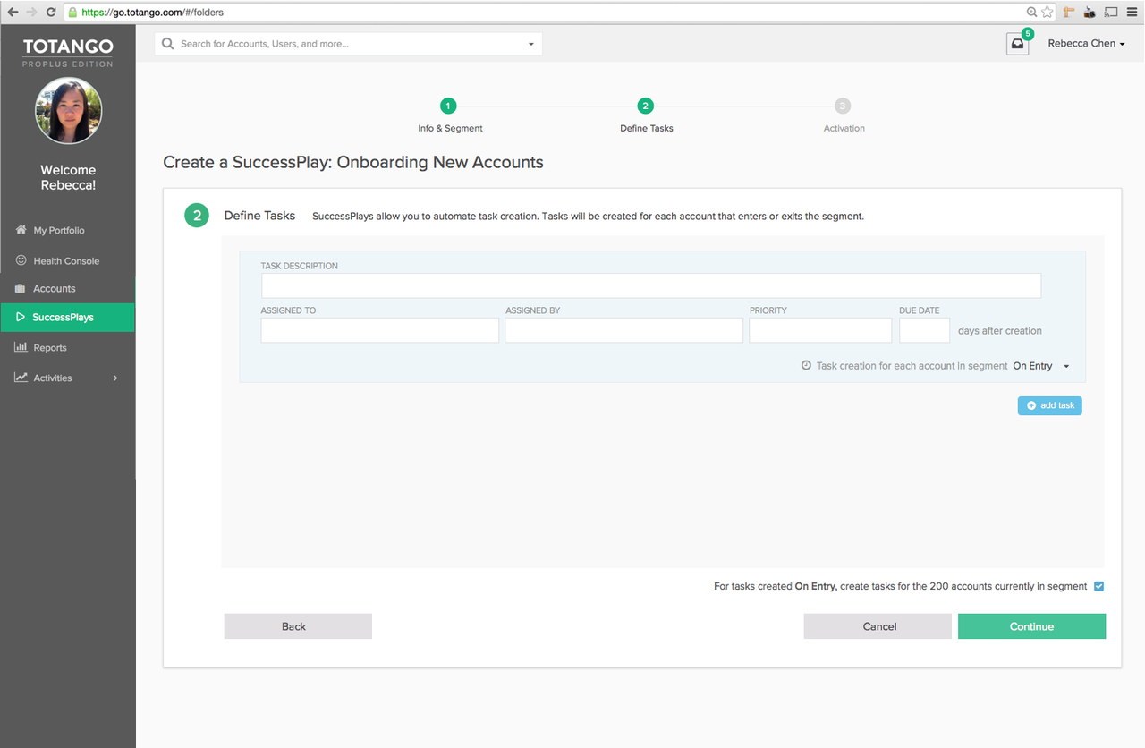Screen dimensions: 1145x748
Task: Open the Health Console page
Action: coord(67,260)
